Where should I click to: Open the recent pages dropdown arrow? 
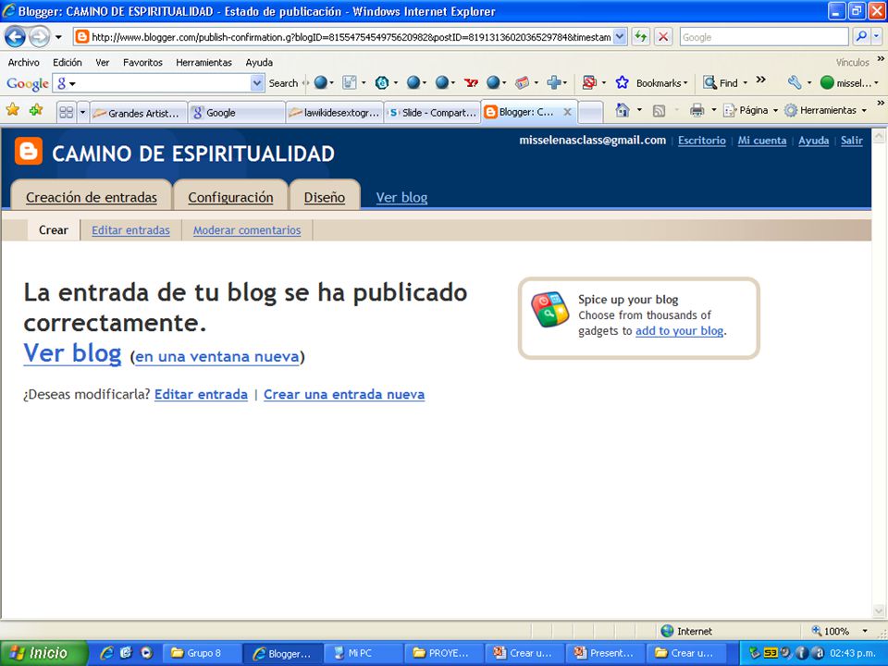[x=58, y=37]
